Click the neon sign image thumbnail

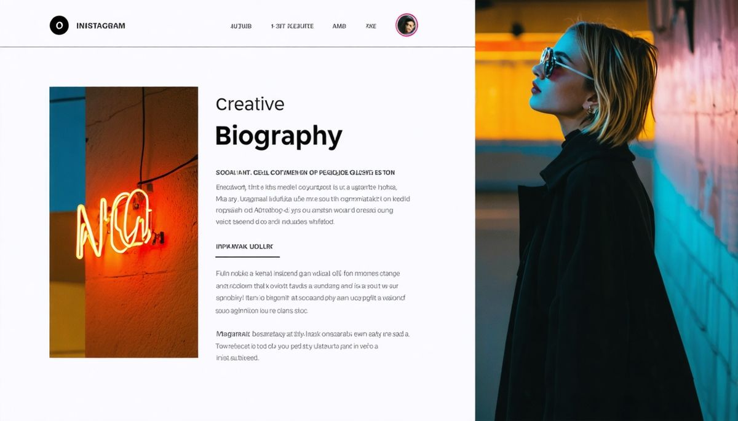tap(124, 222)
